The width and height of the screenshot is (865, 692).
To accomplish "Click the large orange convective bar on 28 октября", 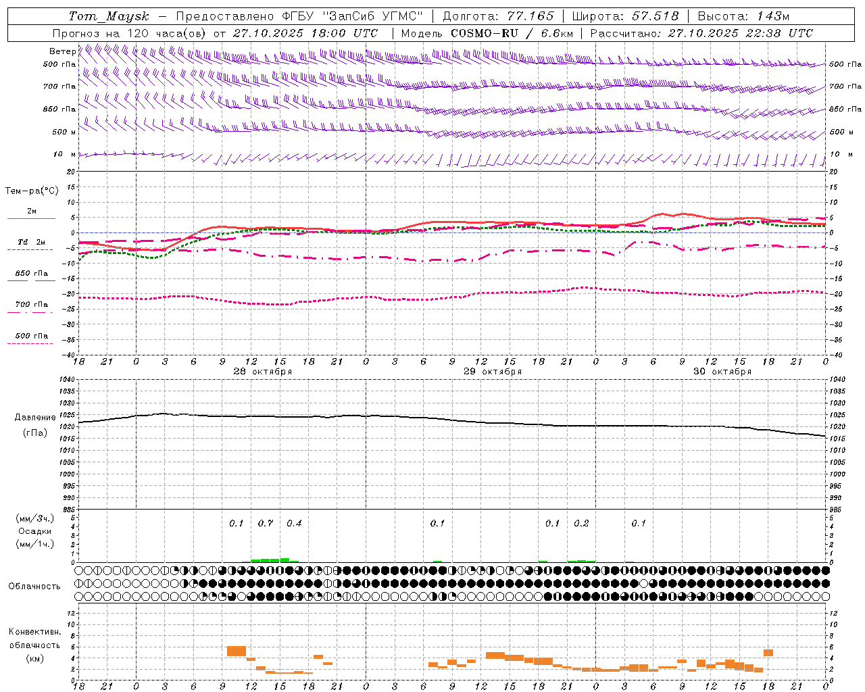I will 237,651.
